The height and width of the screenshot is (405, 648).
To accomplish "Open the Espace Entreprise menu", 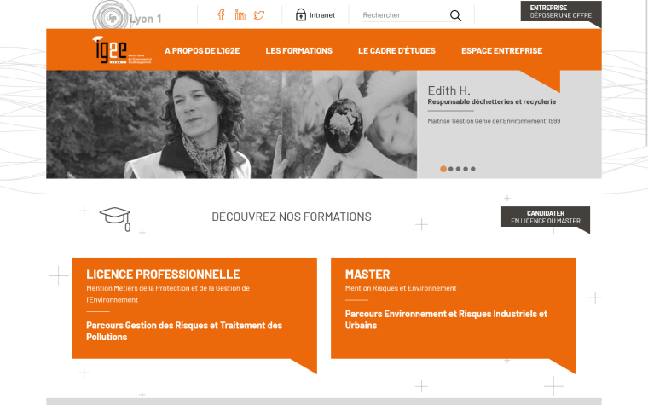I will (501, 51).
